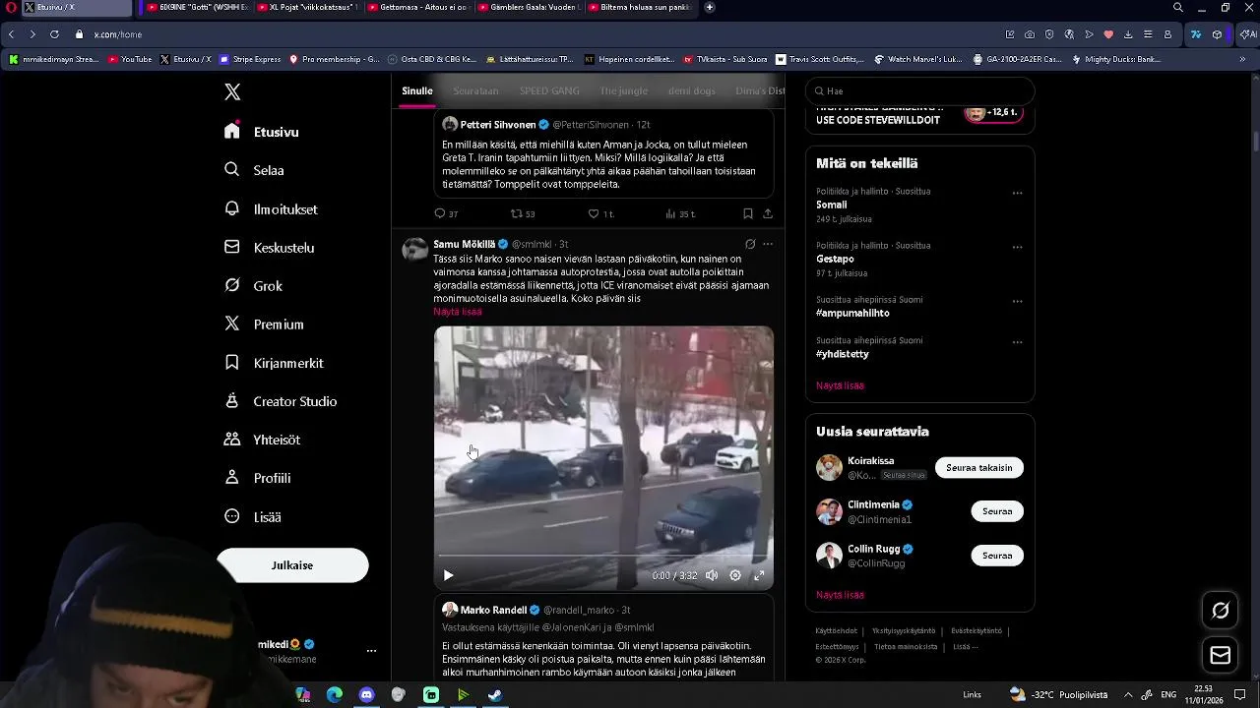Open Petteri Sihvonen's profile name

tap(498, 125)
